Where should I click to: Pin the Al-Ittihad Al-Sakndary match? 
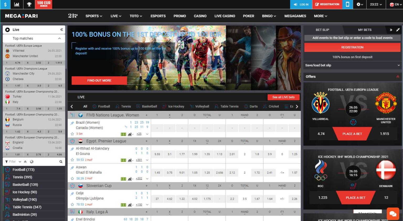pos(72,149)
